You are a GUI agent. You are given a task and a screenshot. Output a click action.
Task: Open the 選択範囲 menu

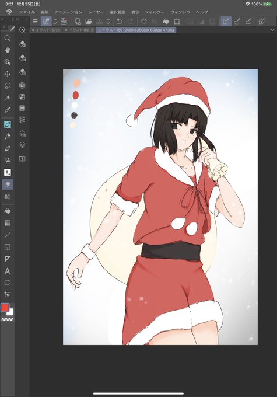tap(117, 12)
